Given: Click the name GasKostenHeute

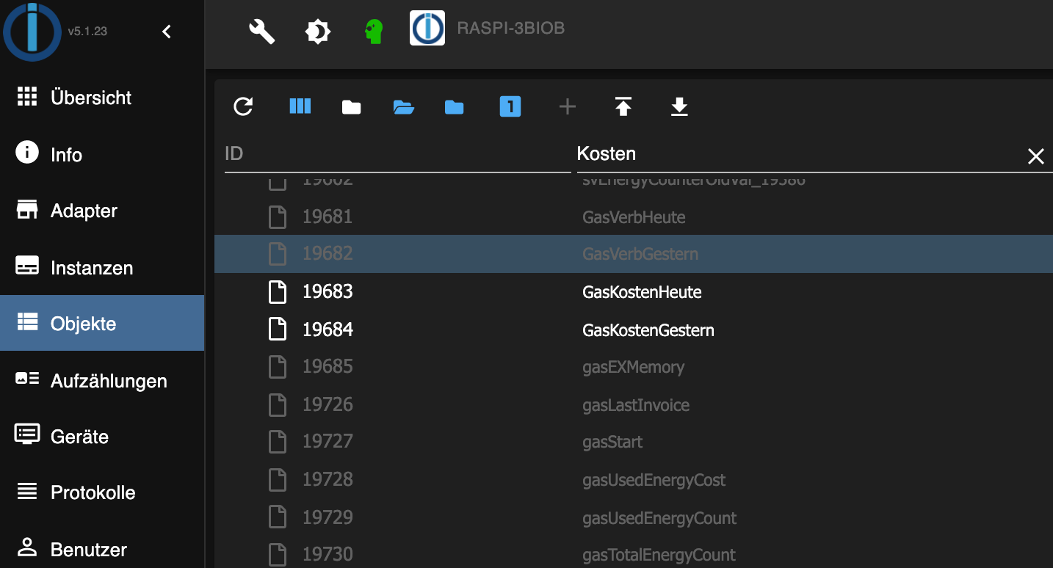Looking at the screenshot, I should (x=642, y=292).
